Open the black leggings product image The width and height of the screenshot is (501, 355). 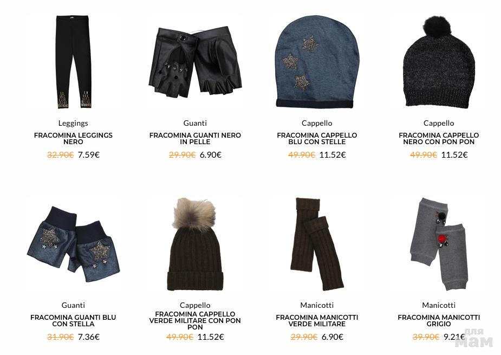[x=73, y=61]
